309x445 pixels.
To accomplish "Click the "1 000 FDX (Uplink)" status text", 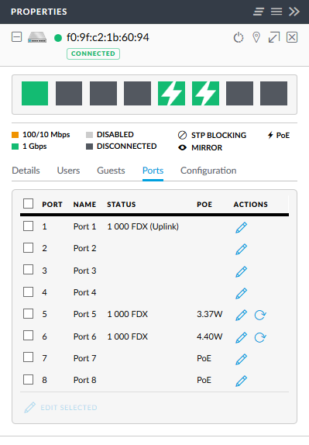I will tap(143, 226).
